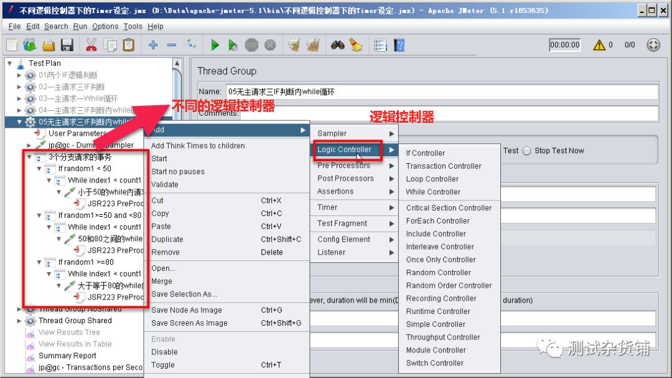Click the Reset Search broom icon

[x=356, y=45]
